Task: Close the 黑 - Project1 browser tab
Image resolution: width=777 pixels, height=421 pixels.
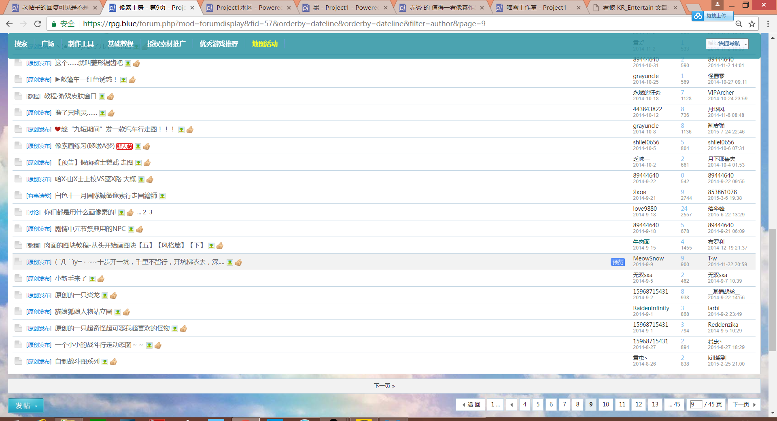Action: (x=385, y=8)
